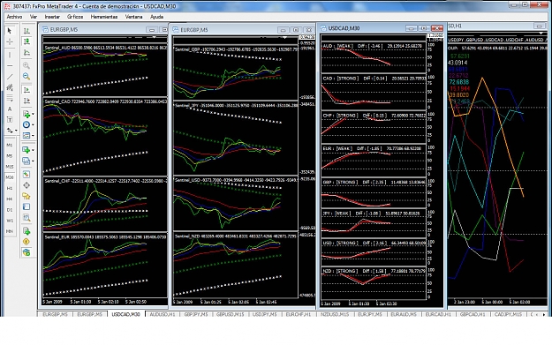Open the Data Window icon
Image resolution: width=552 pixels, height=345 pixels.
tap(26, 185)
